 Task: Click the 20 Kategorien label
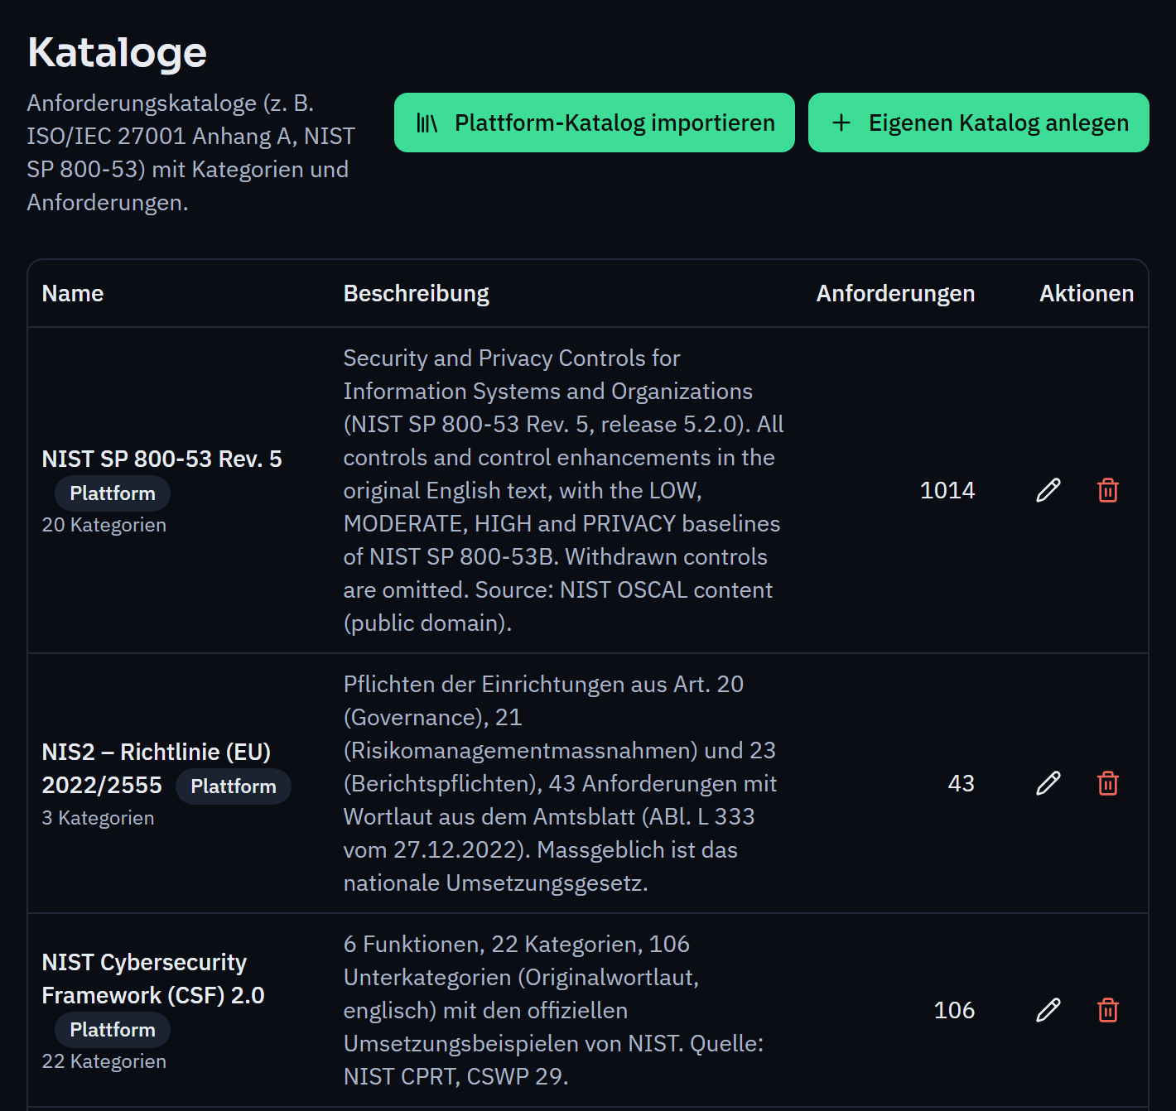(104, 525)
